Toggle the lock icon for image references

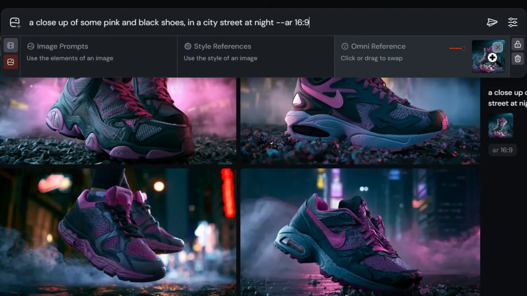point(518,44)
